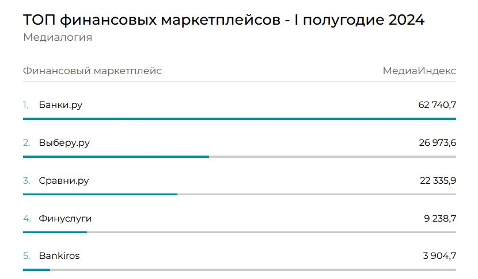Click the title ТОП финансовых маркетплейсов

tap(223, 21)
